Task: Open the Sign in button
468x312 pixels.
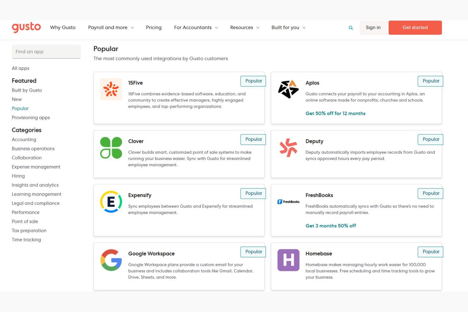Action: (x=373, y=28)
